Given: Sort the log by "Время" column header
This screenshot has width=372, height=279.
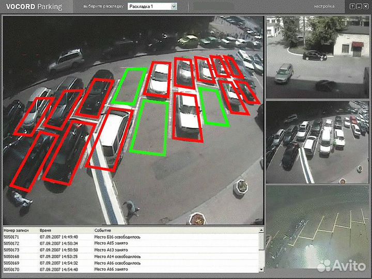Looking at the screenshot, I should pyautogui.click(x=45, y=230).
